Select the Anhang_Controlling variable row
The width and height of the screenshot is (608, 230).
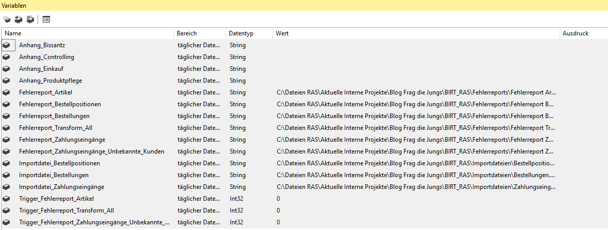46,57
